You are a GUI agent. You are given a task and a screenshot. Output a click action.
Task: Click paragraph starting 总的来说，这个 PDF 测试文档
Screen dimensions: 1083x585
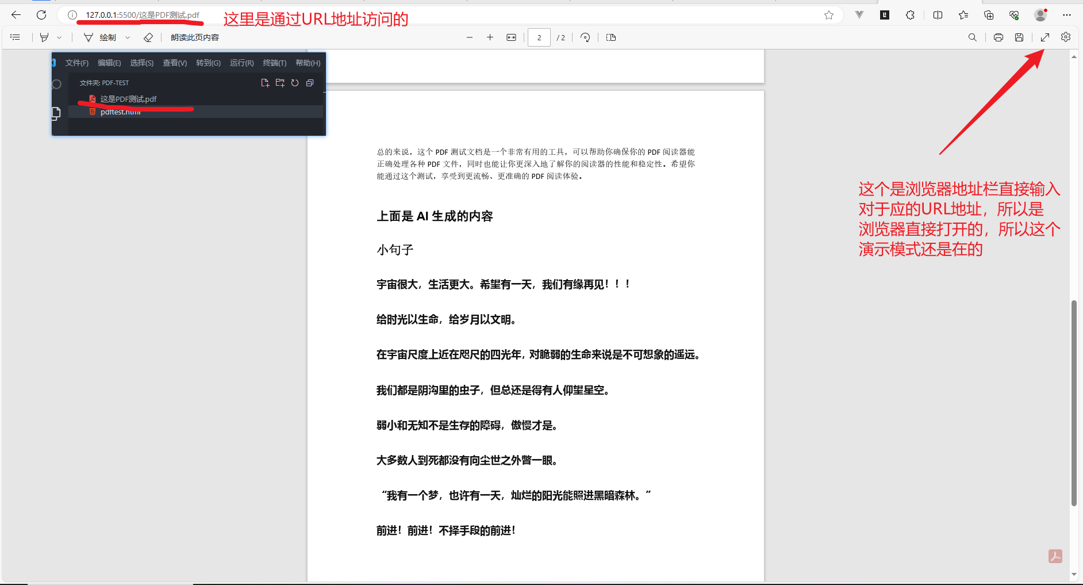tap(536, 164)
